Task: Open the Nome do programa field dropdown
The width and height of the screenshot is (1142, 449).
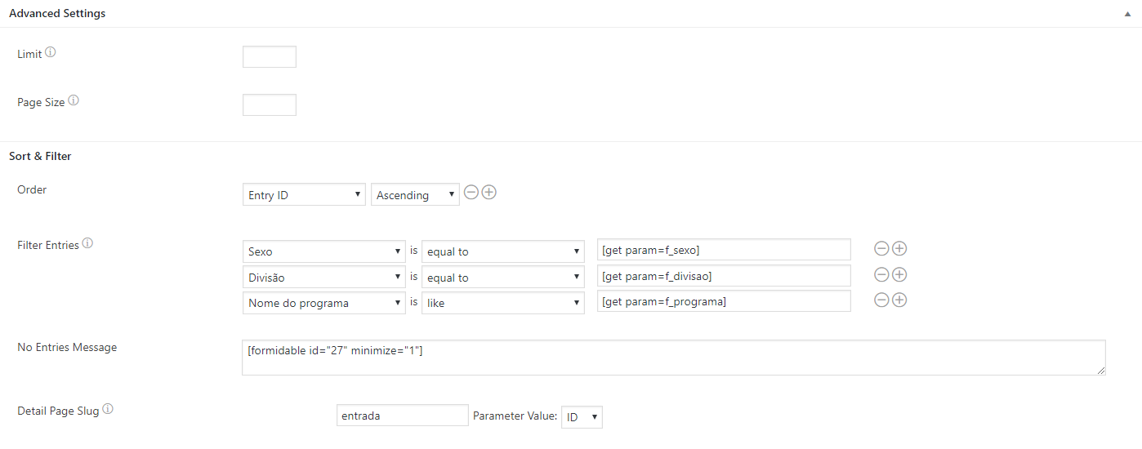Action: coord(323,303)
